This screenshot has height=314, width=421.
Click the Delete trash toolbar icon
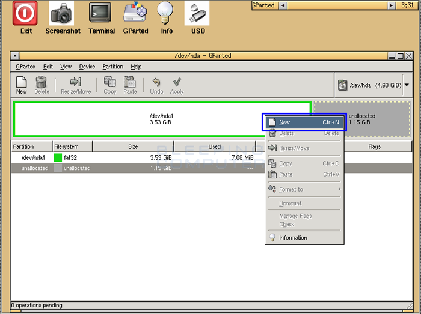click(x=41, y=85)
